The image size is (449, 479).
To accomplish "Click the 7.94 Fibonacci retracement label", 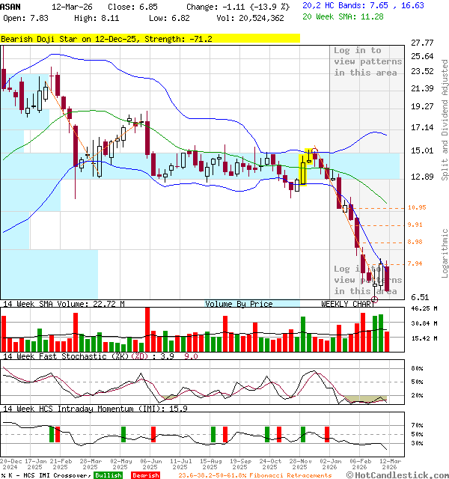I will pos(415,263).
